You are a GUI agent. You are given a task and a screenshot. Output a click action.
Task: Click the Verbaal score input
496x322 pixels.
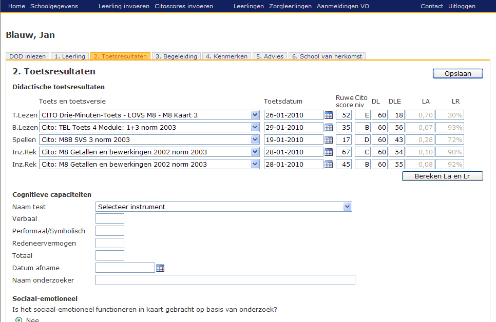point(110,218)
